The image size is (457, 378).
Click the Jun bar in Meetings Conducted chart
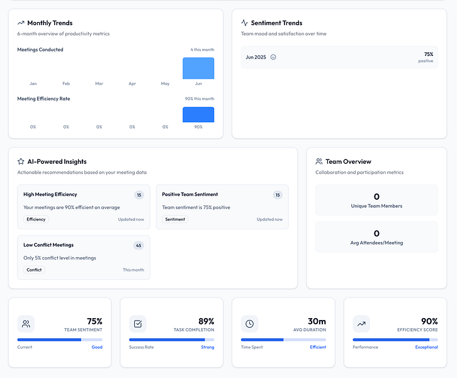coord(198,68)
